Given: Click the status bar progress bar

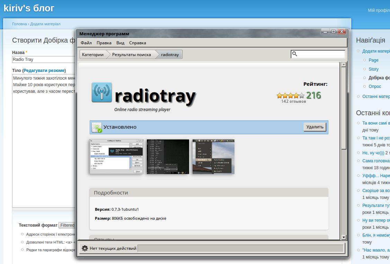Looking at the screenshot, I should (240, 248).
